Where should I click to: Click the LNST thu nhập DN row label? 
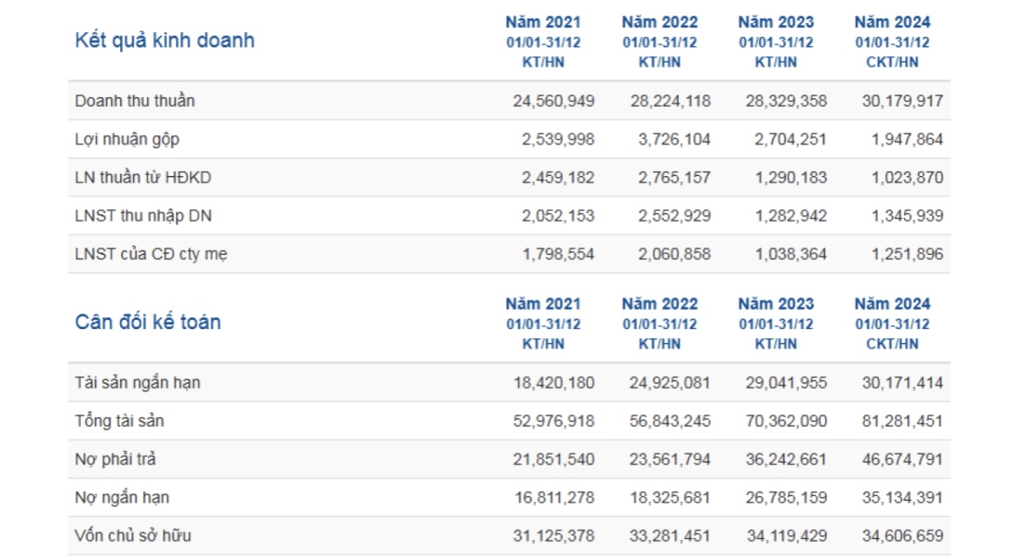144,216
